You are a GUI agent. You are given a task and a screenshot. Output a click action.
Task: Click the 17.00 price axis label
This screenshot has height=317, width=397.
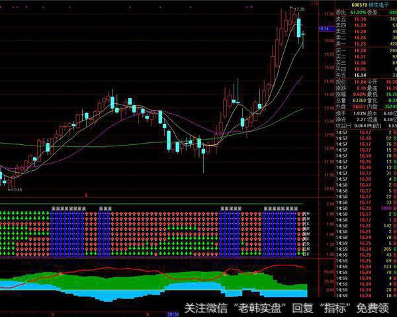tap(329, 14)
